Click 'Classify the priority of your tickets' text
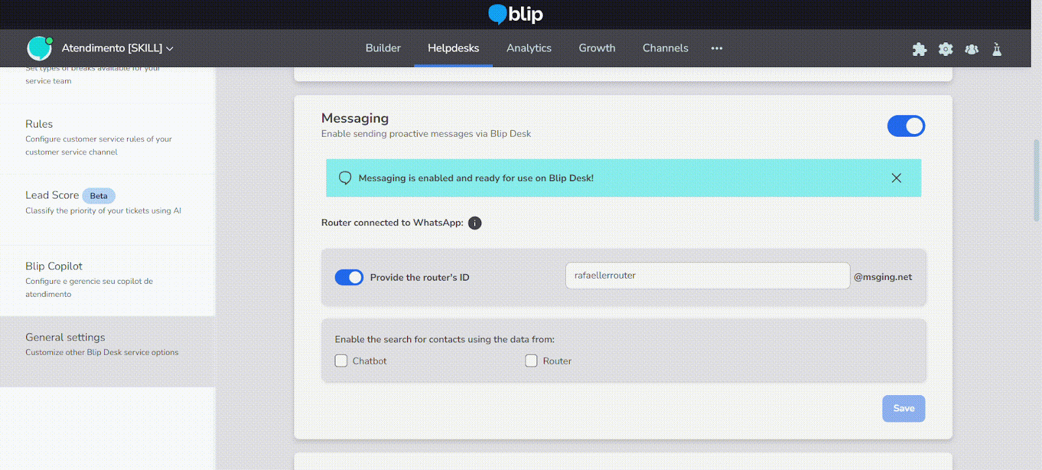The image size is (1042, 470). tap(104, 210)
